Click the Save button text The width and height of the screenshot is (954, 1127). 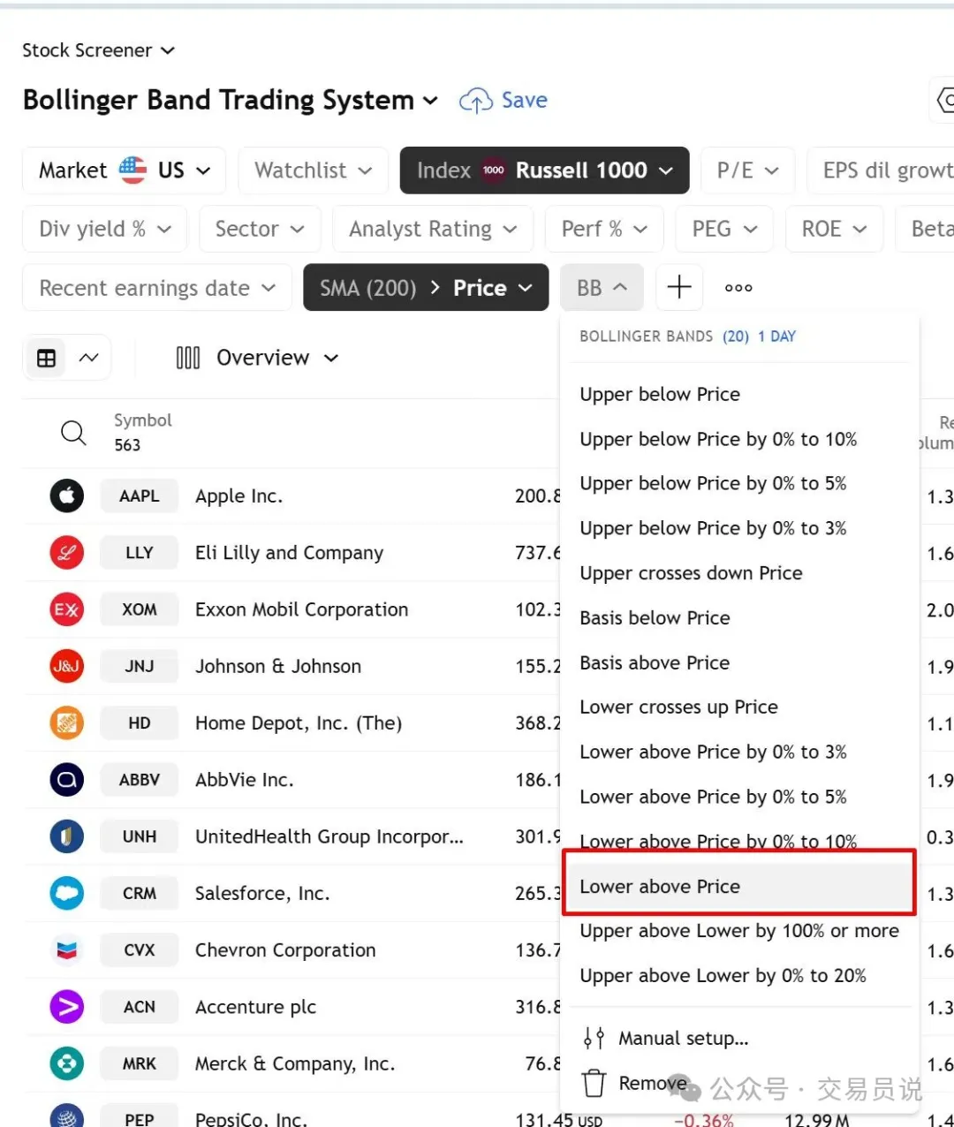(x=525, y=100)
